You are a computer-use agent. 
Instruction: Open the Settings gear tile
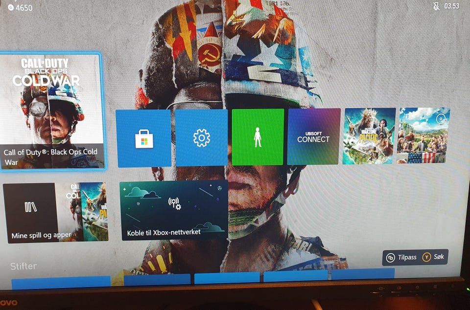[201, 138]
